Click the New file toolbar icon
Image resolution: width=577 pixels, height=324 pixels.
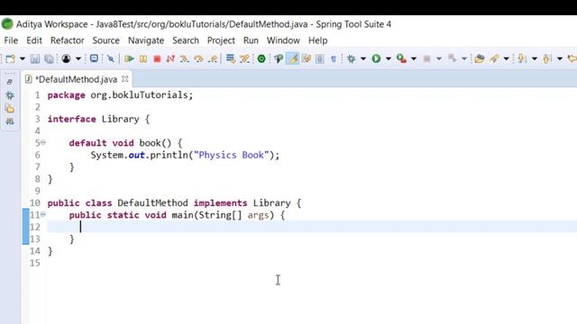[x=10, y=58]
